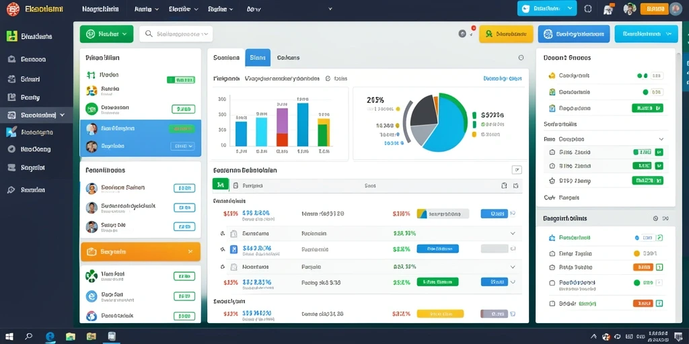Click the globe icon on the blue toolbar button
This screenshot has height=344, width=689.
548,34
